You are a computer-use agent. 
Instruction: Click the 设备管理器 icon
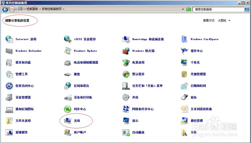[x=9, y=97]
